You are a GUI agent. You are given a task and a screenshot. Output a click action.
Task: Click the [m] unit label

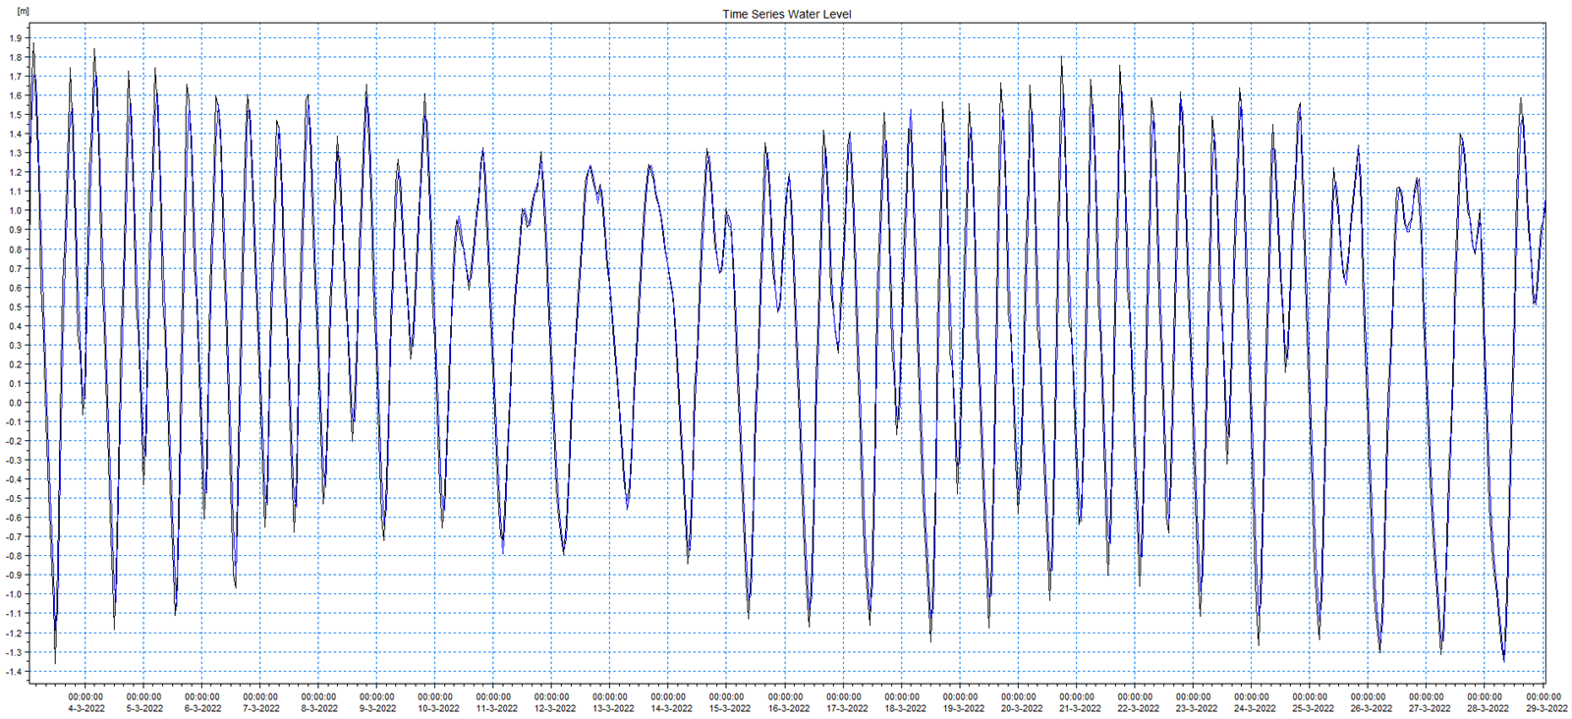[24, 12]
